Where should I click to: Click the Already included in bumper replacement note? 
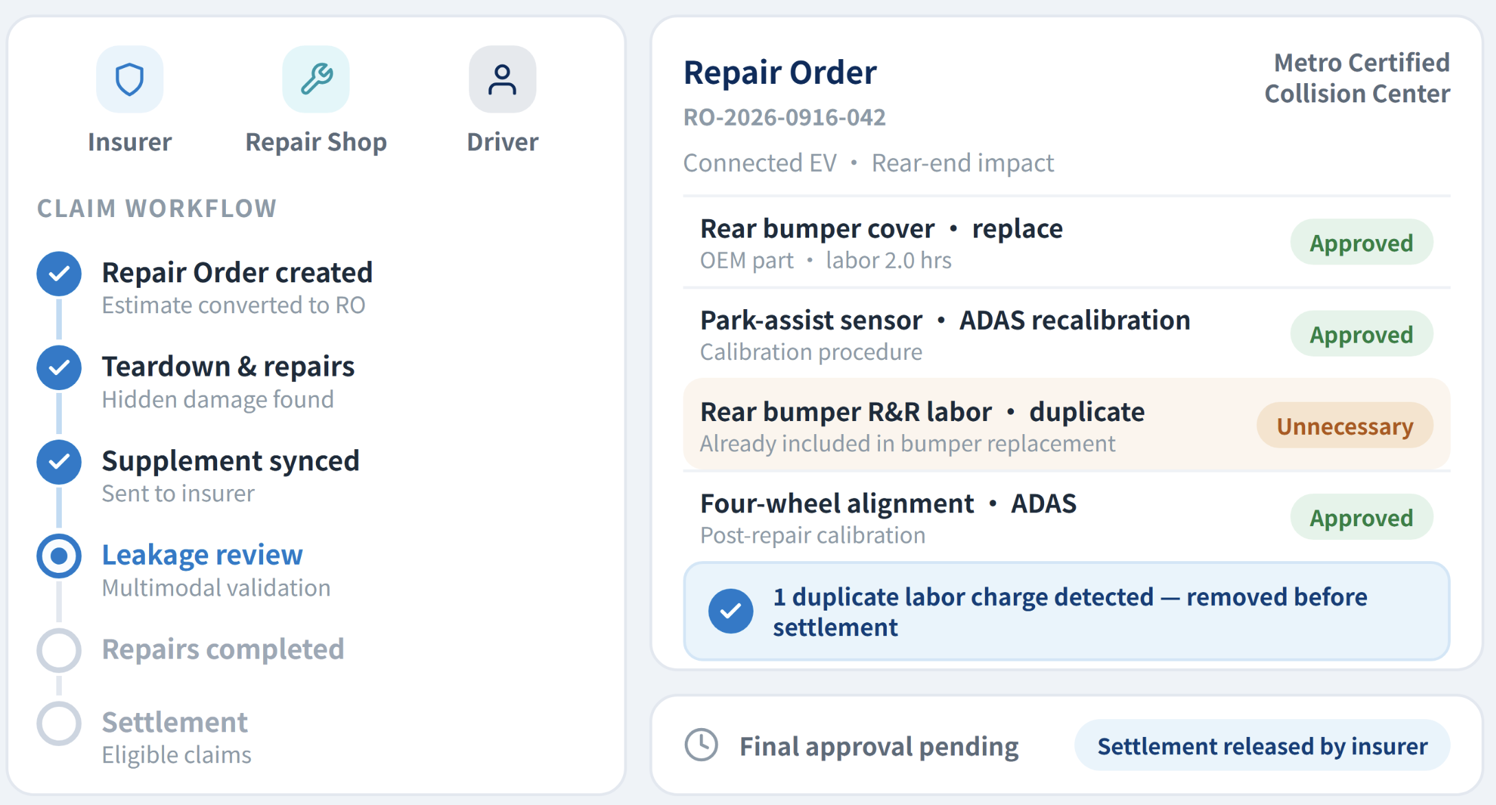click(x=907, y=444)
